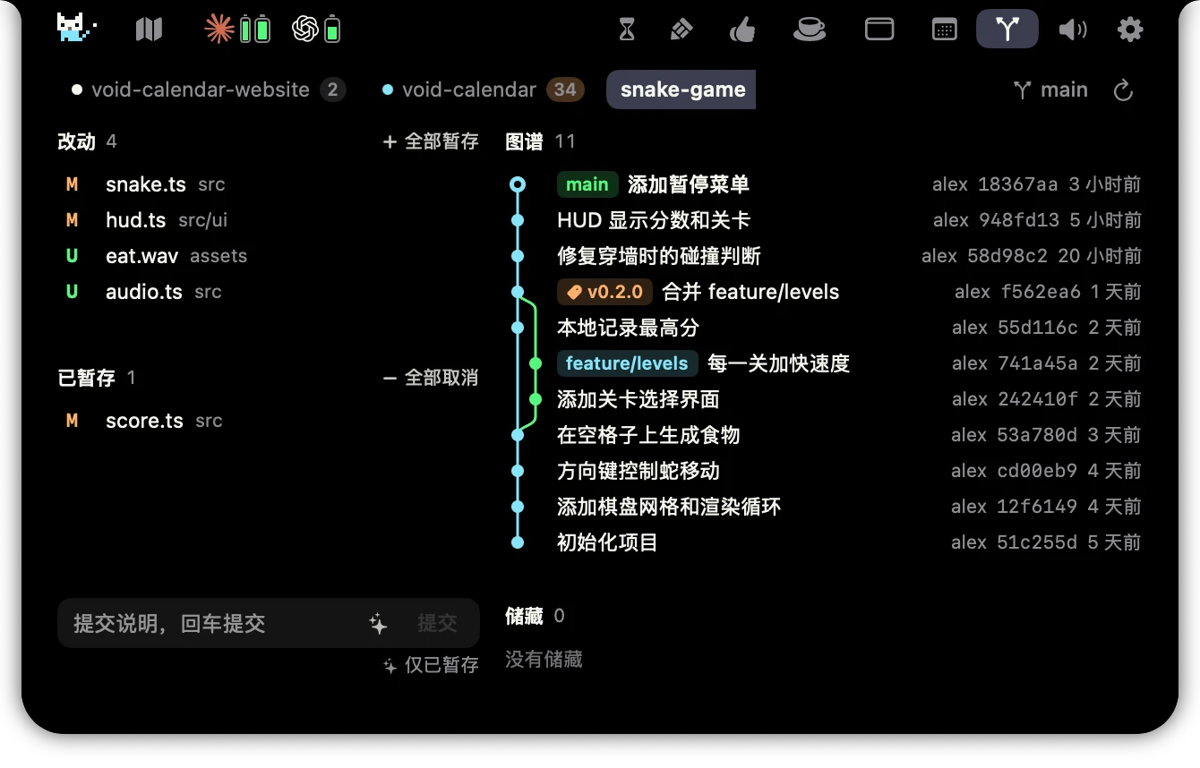
Task: Stage all changes with 全部暂存
Action: [x=431, y=141]
